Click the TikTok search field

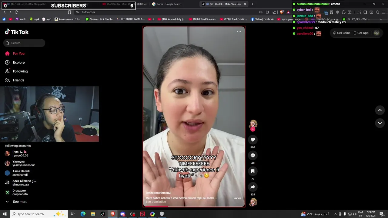click(x=24, y=43)
